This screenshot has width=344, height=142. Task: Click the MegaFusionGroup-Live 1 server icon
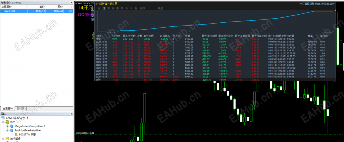12,126
